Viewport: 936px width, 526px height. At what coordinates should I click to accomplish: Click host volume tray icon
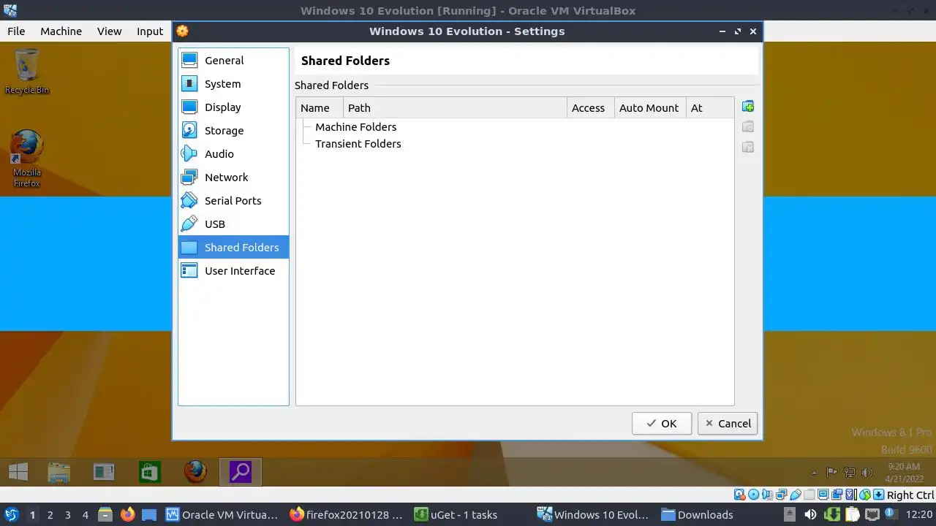[x=810, y=514]
